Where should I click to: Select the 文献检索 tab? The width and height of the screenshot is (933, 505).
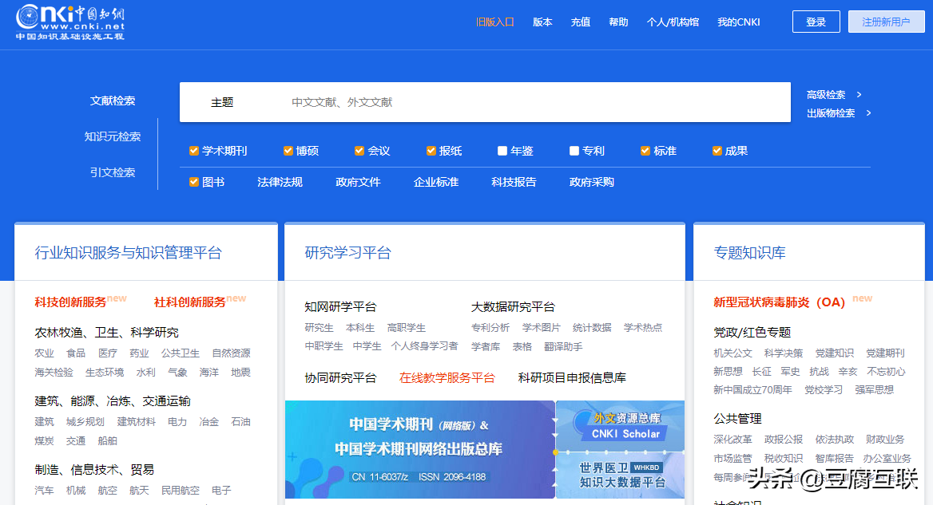113,101
